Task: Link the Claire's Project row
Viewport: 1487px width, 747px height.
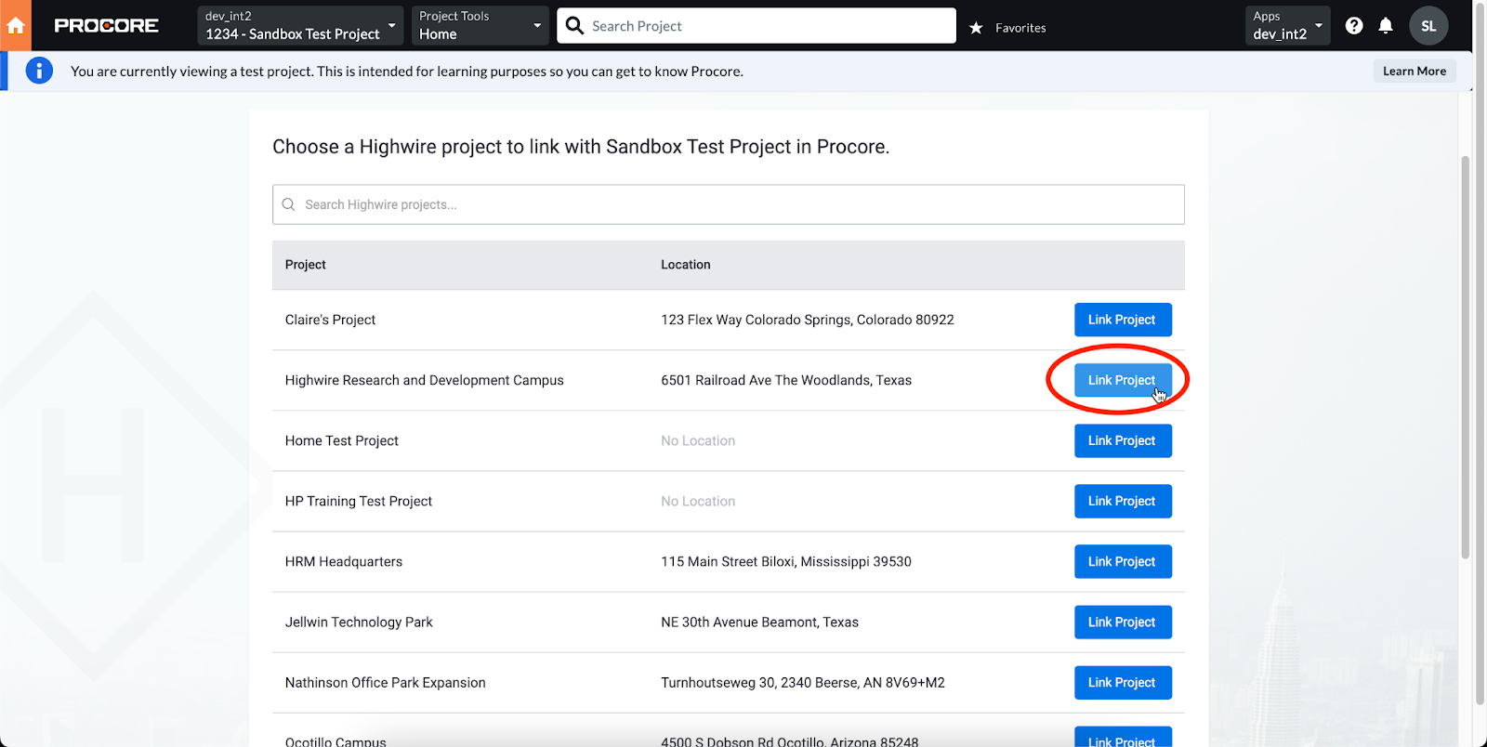Action: click(1122, 320)
